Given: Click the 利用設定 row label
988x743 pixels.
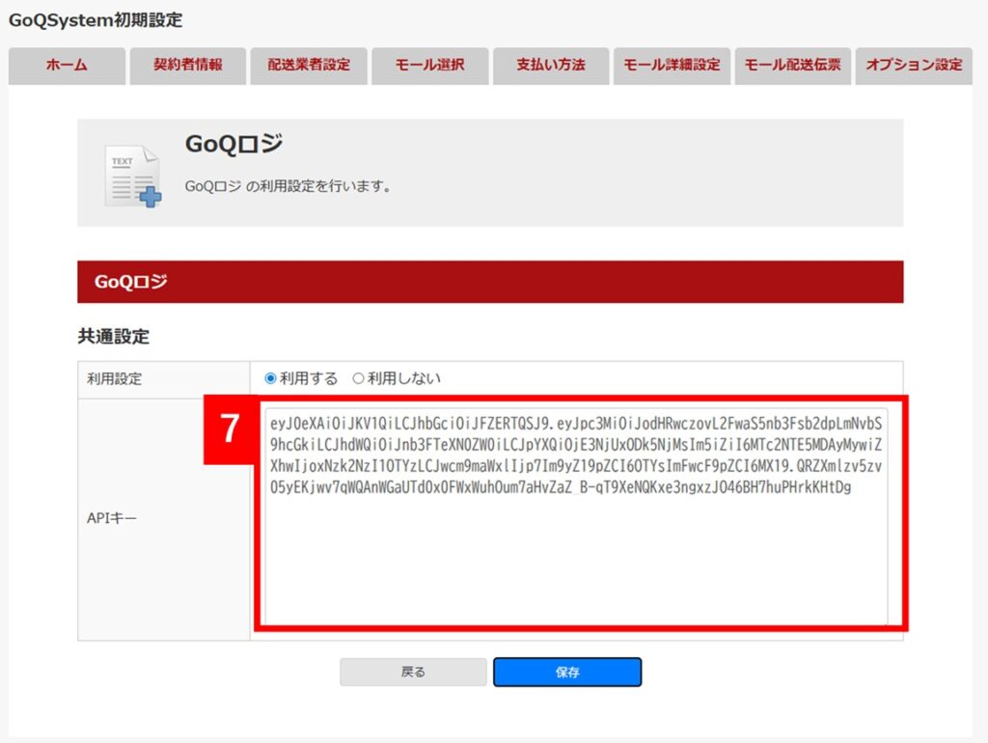Looking at the screenshot, I should [x=114, y=379].
